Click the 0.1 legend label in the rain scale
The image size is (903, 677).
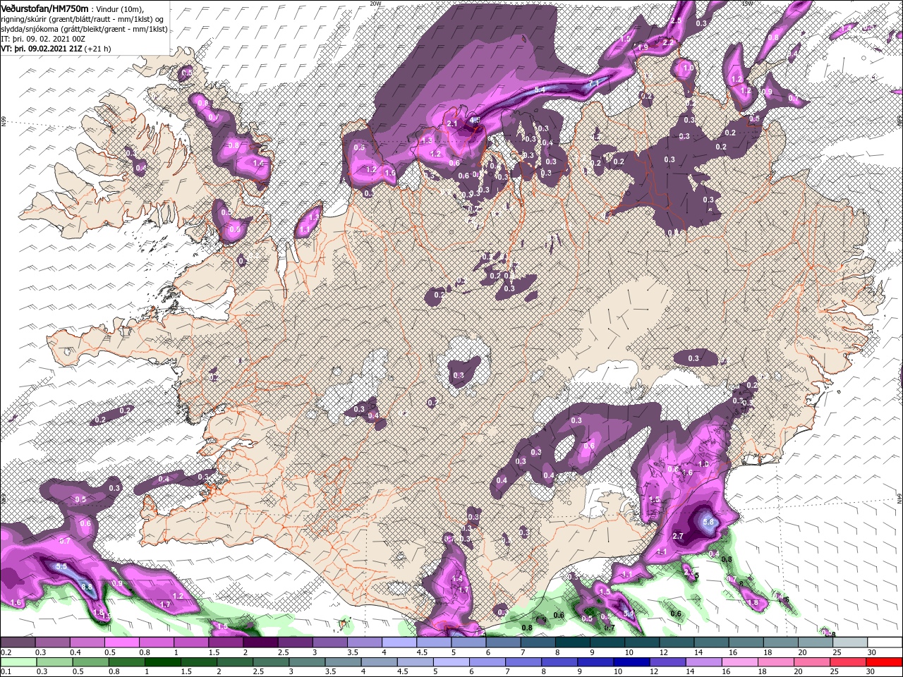pyautogui.click(x=5, y=672)
